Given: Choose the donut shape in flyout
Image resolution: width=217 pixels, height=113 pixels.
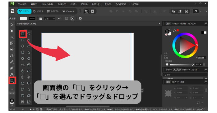Looking at the screenshot, I should point(29,65).
